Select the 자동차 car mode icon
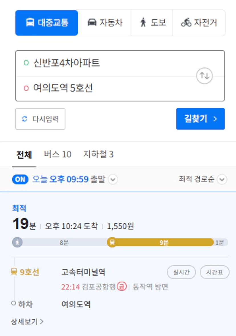The image size is (236, 336). tap(92, 22)
